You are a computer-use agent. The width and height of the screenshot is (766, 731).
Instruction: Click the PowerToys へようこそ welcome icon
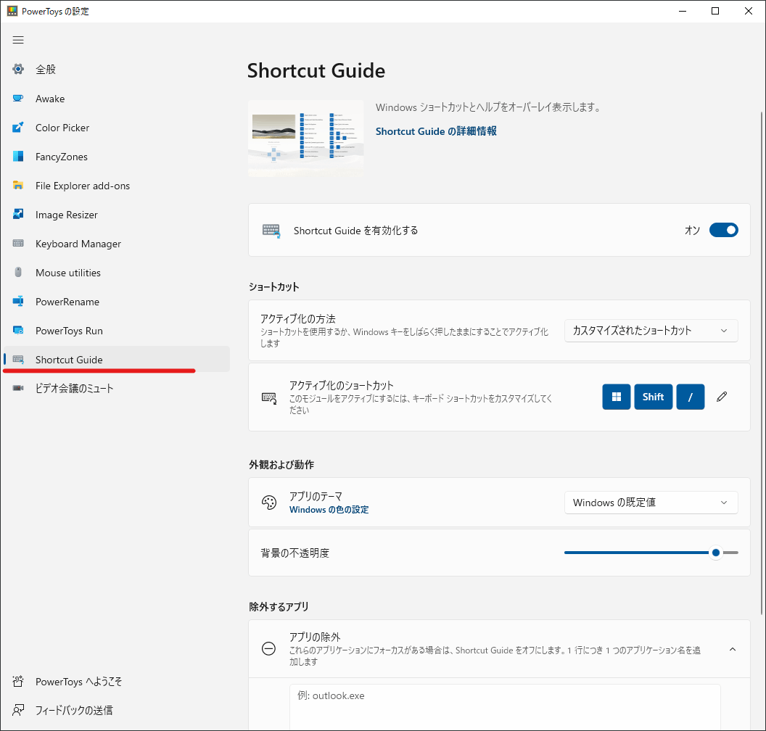tap(18, 682)
